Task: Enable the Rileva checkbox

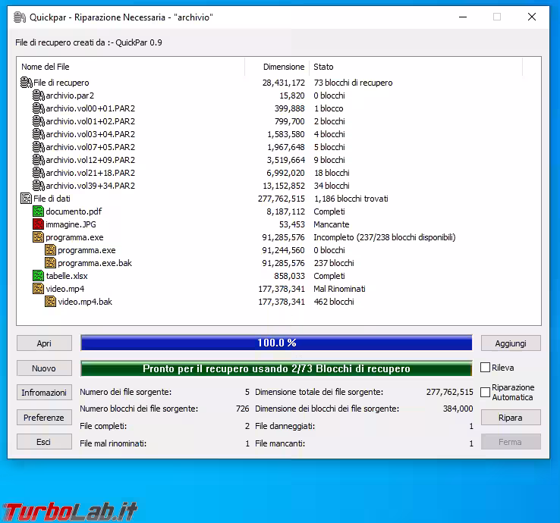Action: [x=486, y=368]
